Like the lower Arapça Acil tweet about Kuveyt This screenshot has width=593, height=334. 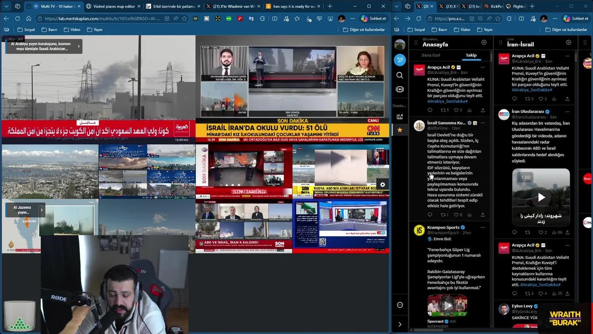point(542,294)
